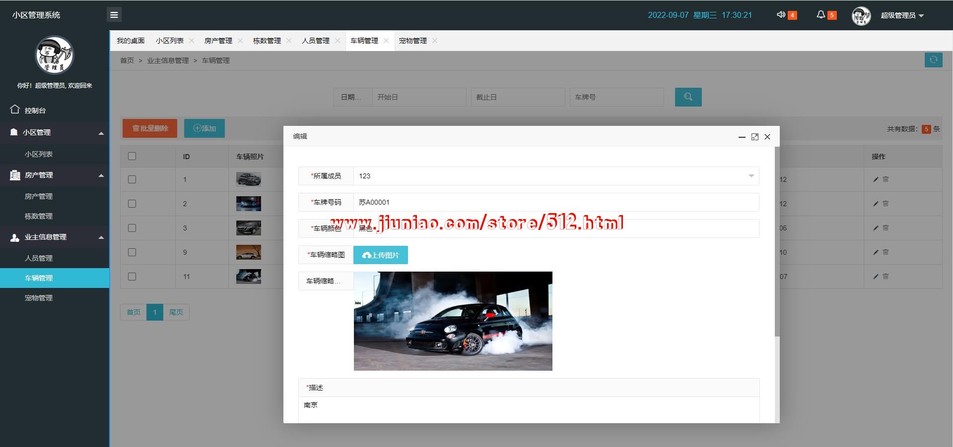Close the 宅物管理 tab using its X
The width and height of the screenshot is (953, 447).
coord(435,41)
